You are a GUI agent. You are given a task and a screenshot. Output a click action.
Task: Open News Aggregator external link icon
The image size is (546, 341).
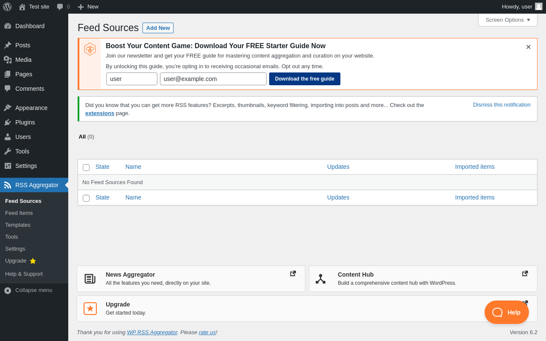(x=293, y=274)
